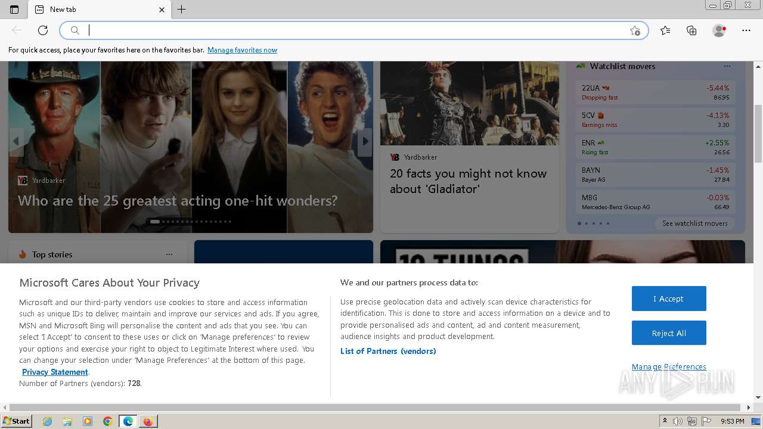Open the browser profile avatar
Viewport: 763px width, 429px height.
click(719, 30)
